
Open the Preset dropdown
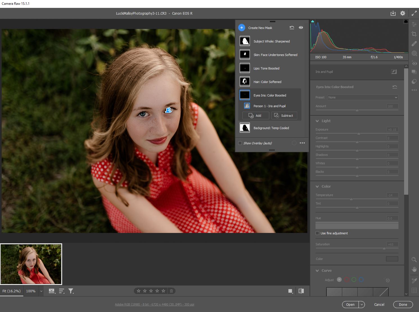[363, 97]
